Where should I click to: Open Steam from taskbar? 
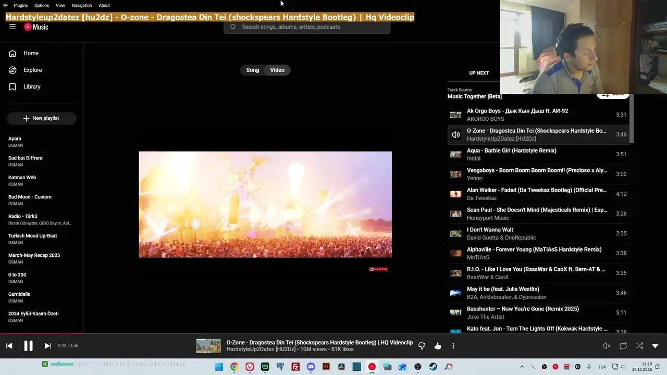click(x=433, y=367)
